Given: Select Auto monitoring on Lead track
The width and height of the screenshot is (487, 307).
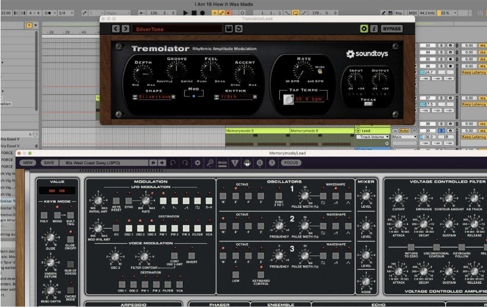Looking at the screenshot, I should point(404,131).
